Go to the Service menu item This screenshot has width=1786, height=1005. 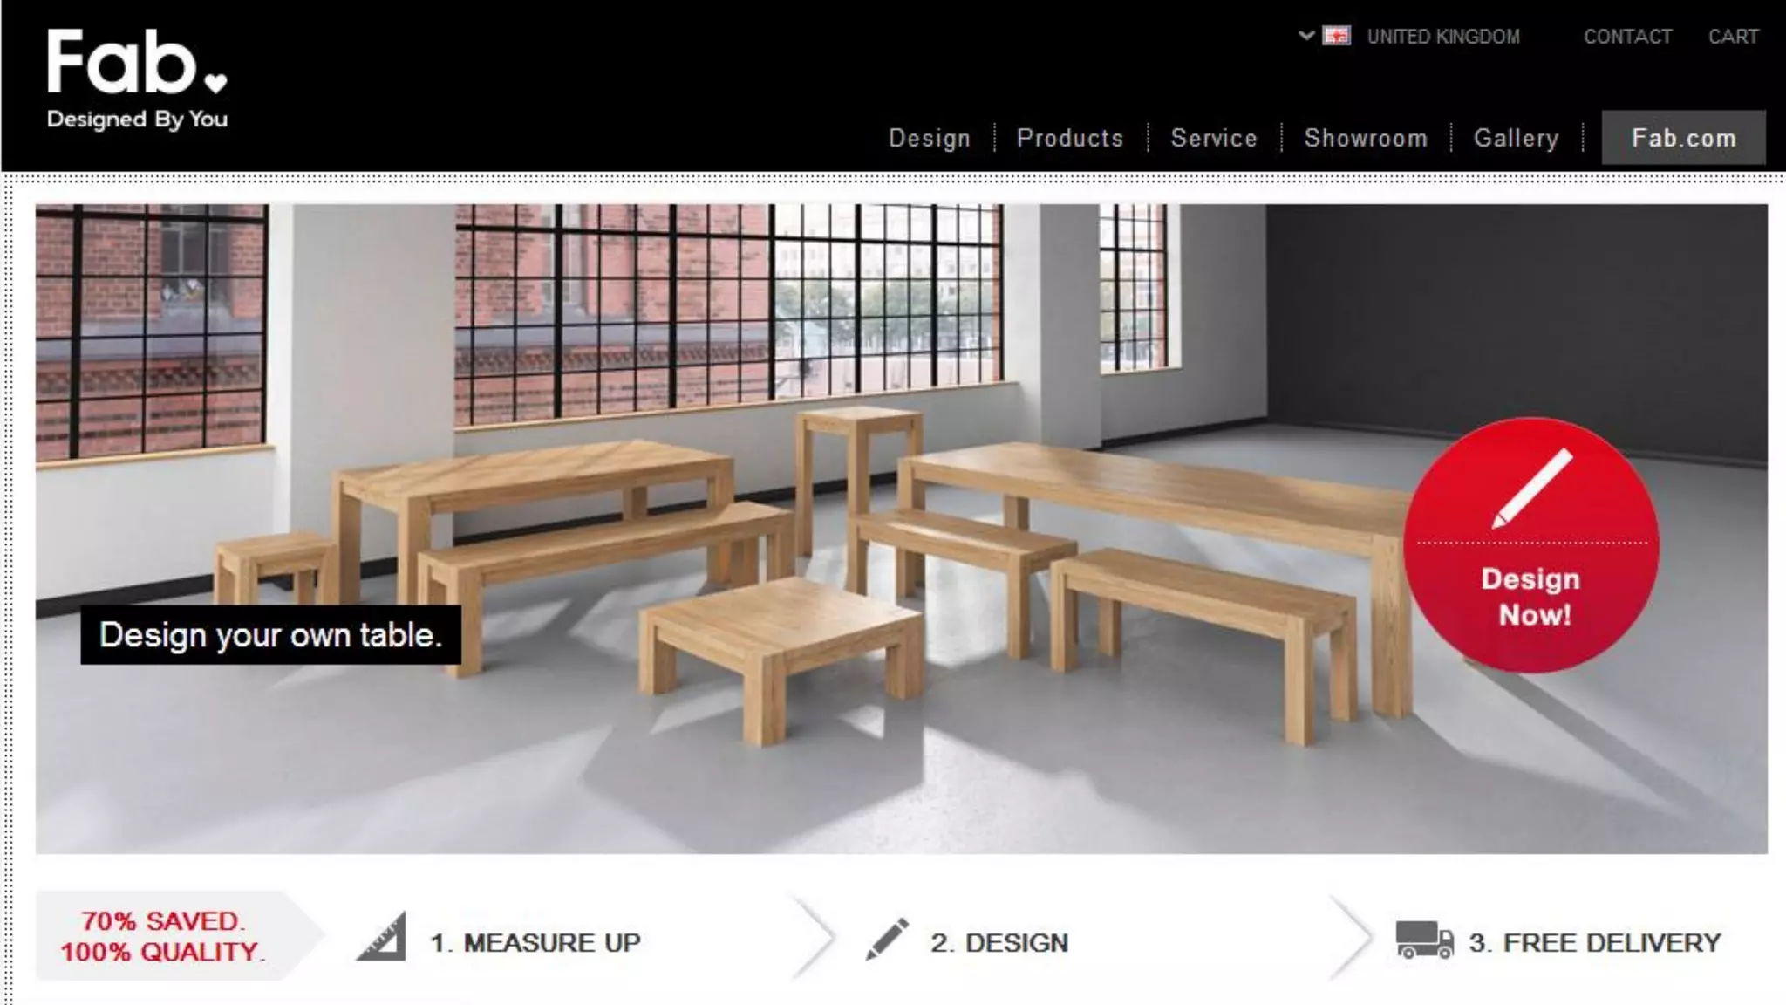(x=1214, y=138)
